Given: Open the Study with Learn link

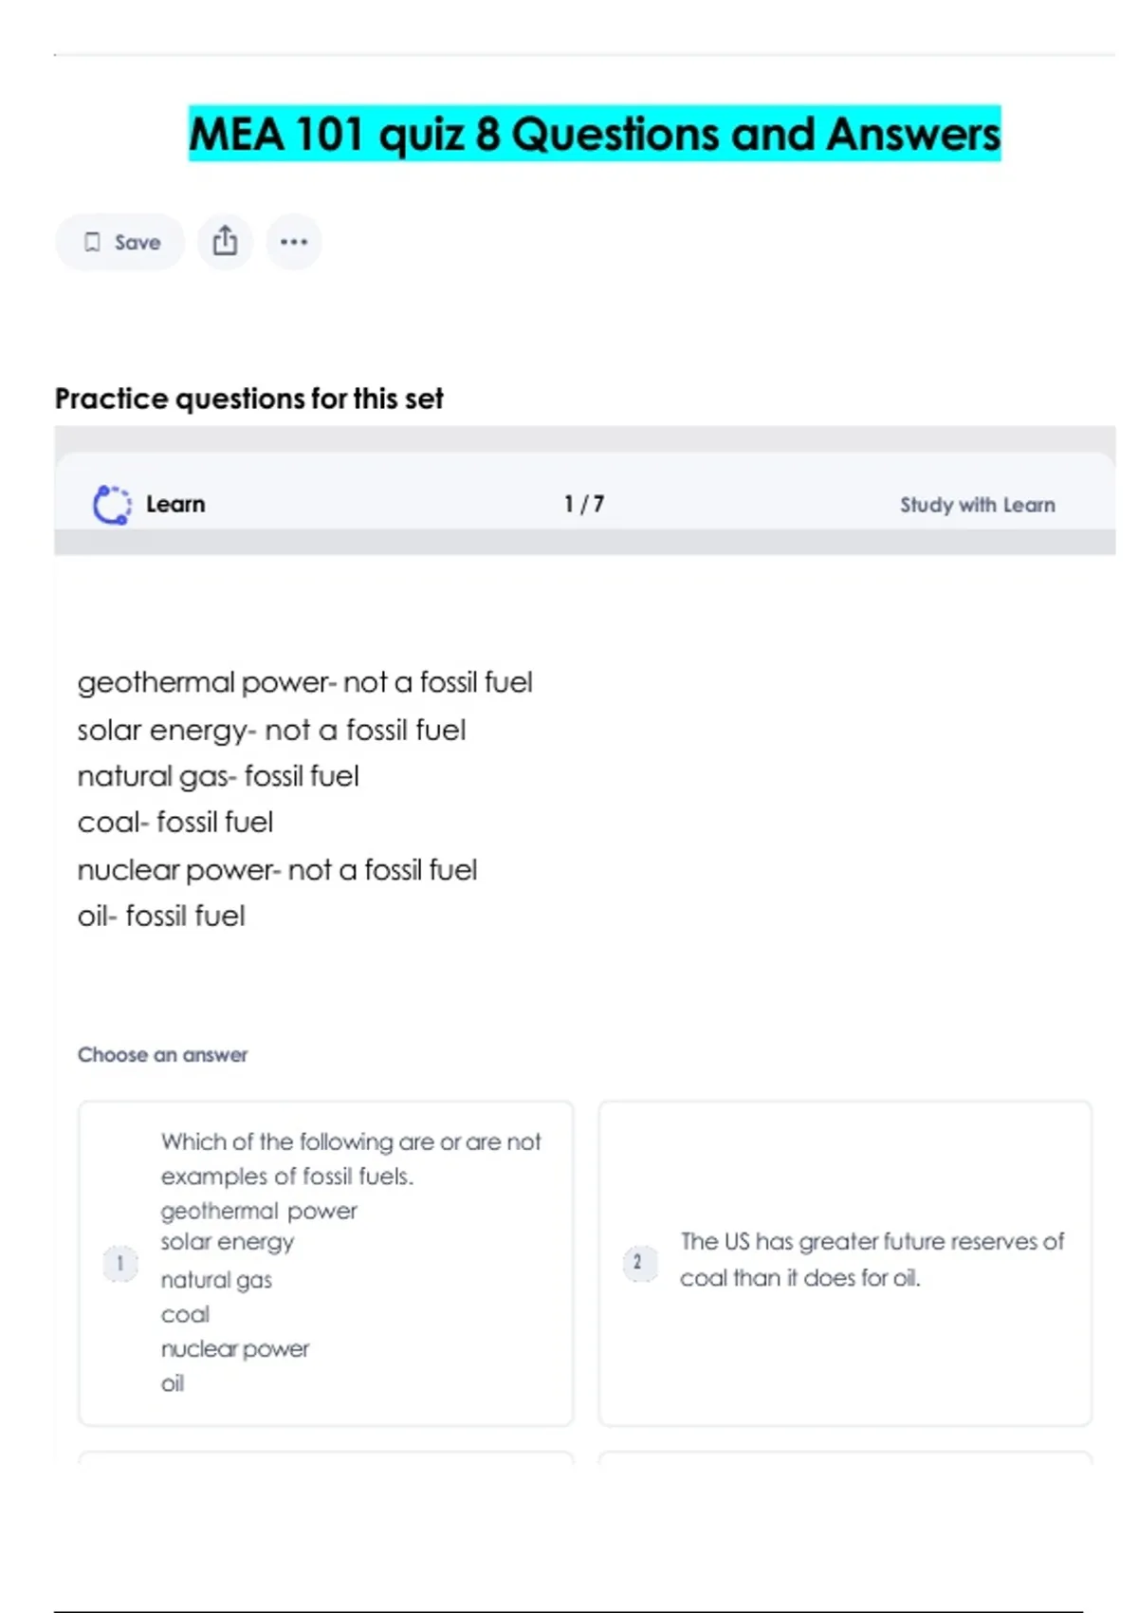Looking at the screenshot, I should [x=977, y=505].
